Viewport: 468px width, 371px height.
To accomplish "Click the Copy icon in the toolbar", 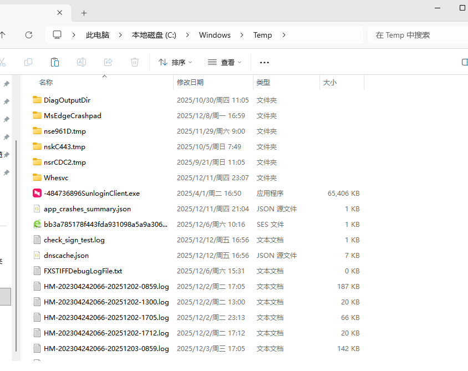I will (28, 62).
